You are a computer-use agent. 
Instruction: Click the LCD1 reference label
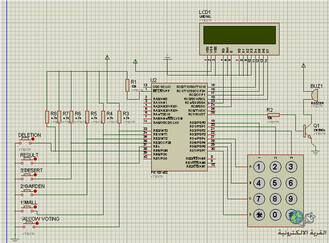click(x=204, y=13)
